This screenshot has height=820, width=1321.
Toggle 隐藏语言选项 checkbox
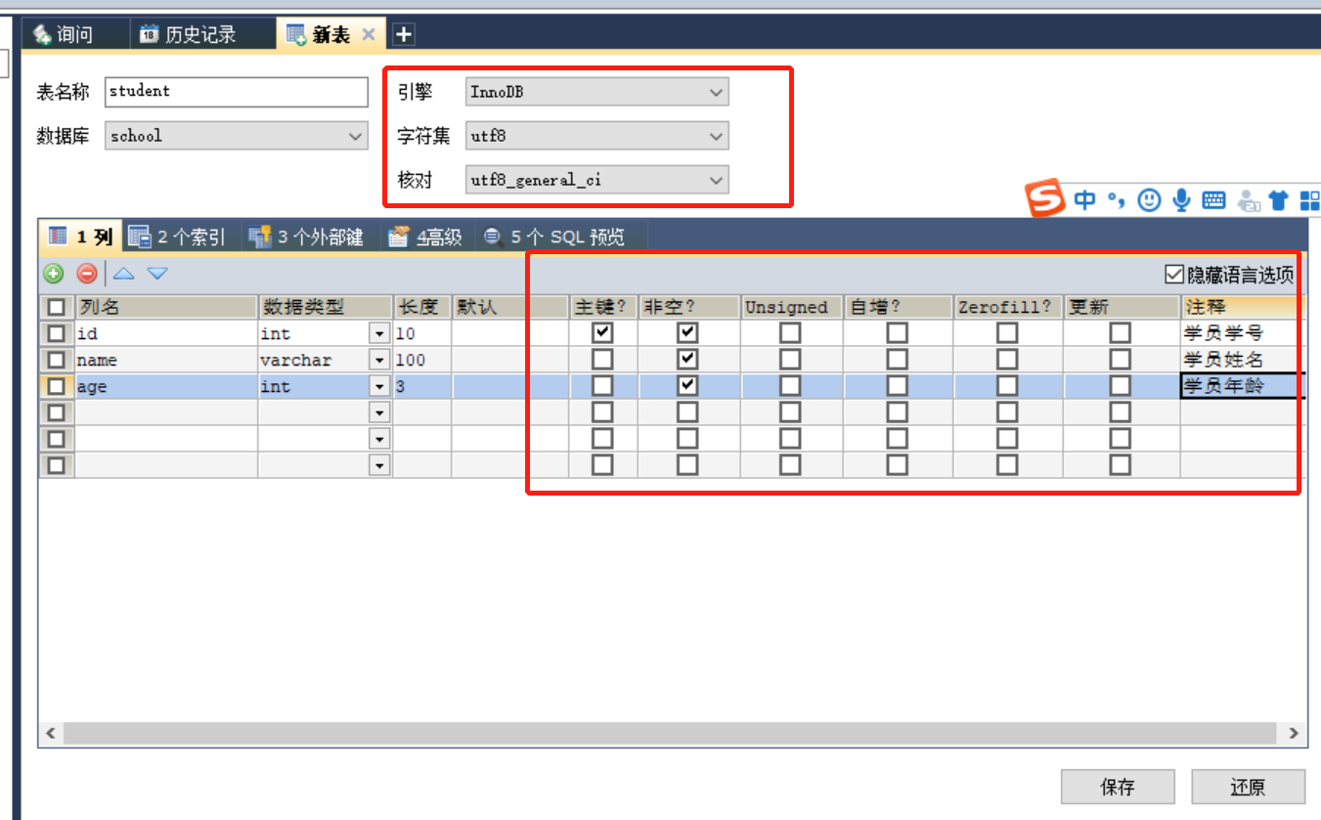[x=1174, y=275]
